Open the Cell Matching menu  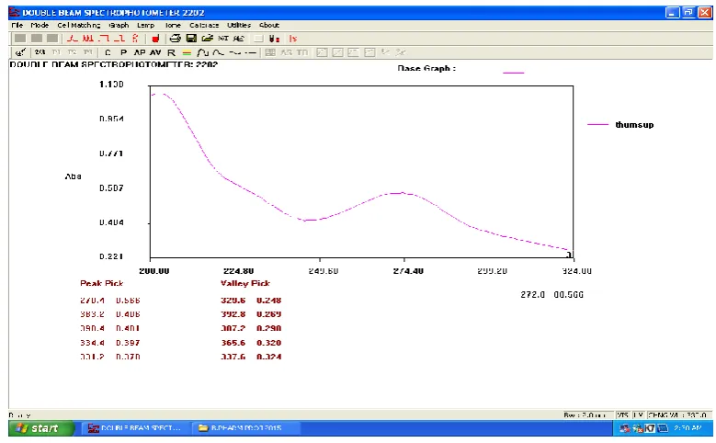[x=78, y=25]
